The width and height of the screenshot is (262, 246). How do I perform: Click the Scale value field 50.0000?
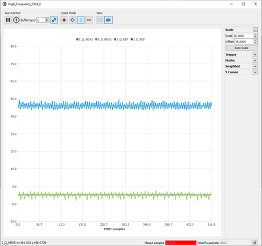(x=243, y=36)
